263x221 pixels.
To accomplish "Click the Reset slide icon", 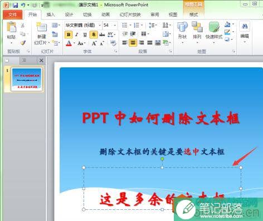I will [55, 34].
